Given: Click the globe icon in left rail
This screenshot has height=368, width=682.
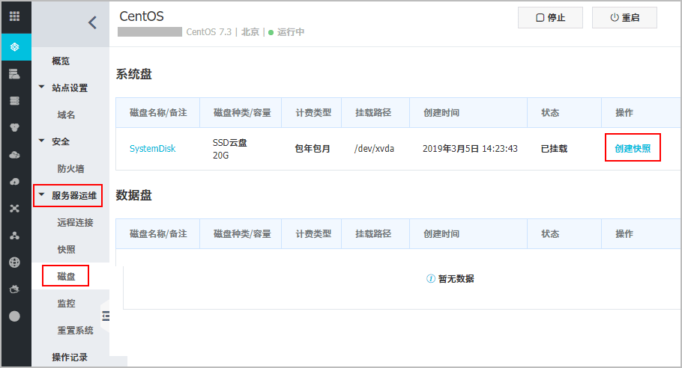Looking at the screenshot, I should 15,262.
